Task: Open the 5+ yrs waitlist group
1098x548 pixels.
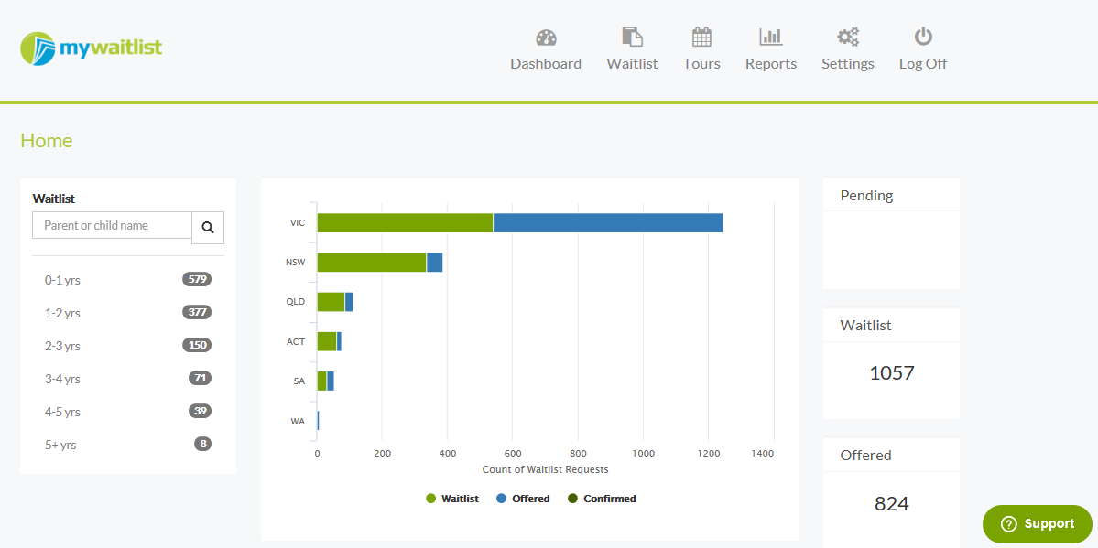Action: (60, 445)
